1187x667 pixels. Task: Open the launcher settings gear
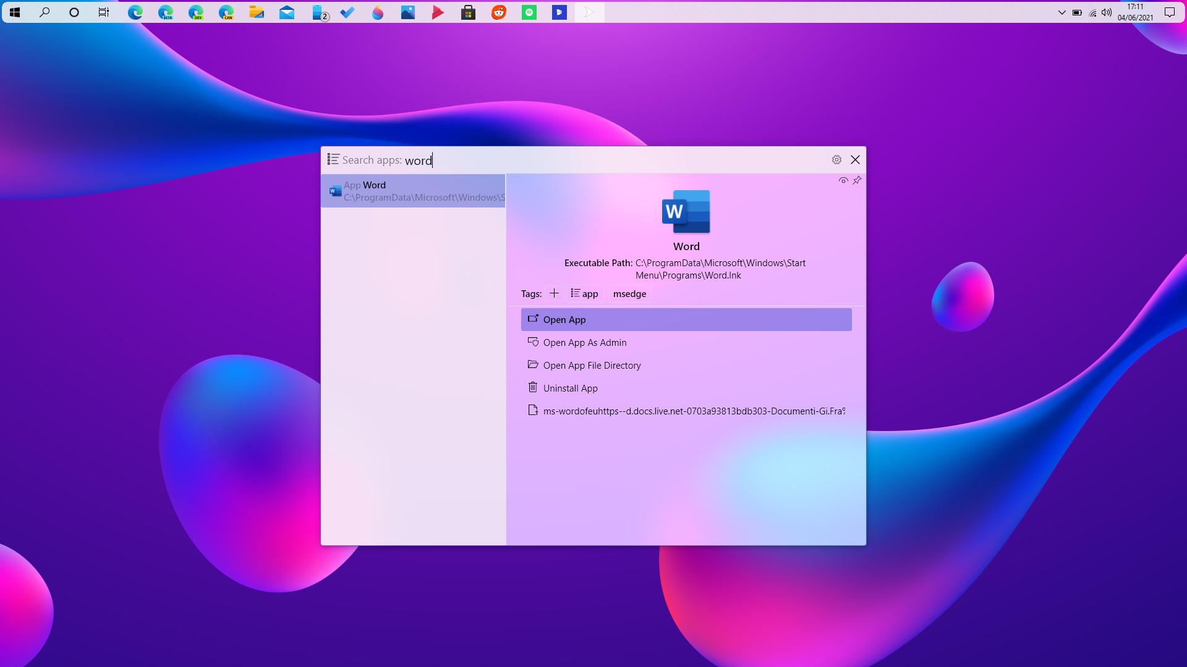(x=836, y=160)
